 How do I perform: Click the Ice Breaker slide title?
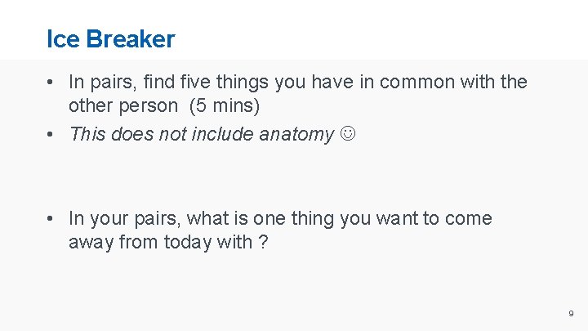point(110,38)
